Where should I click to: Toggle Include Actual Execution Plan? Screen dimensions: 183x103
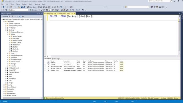point(53,10)
